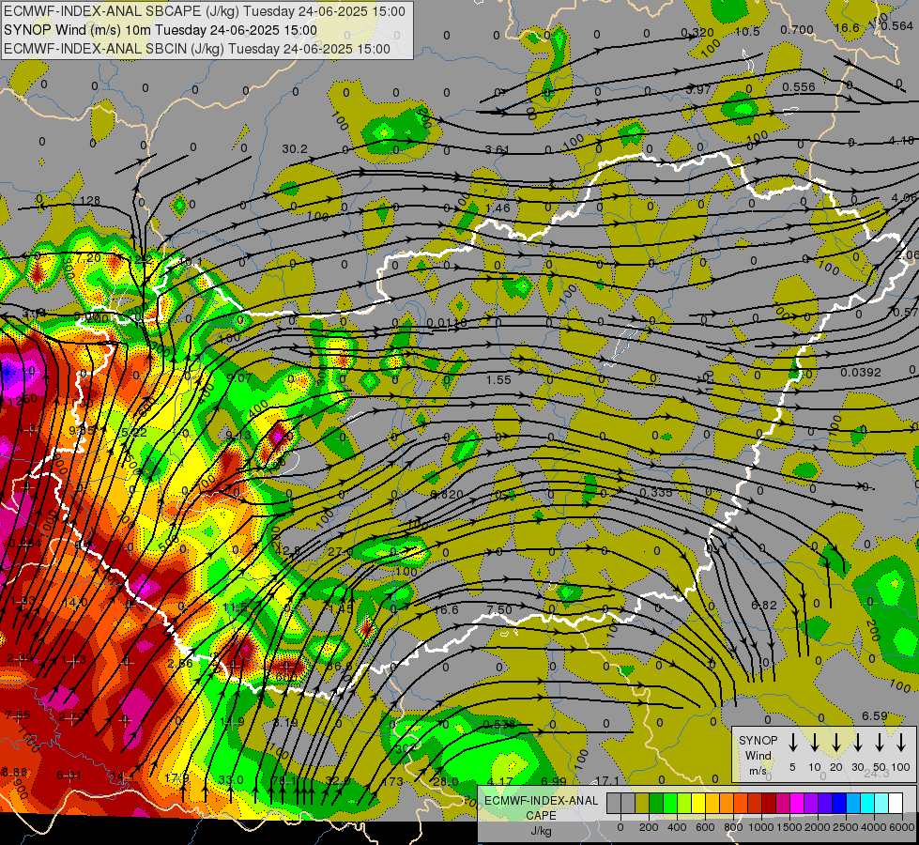Click the 5 m/s arrow in SYNOP Wind legend

pyautogui.click(x=793, y=743)
